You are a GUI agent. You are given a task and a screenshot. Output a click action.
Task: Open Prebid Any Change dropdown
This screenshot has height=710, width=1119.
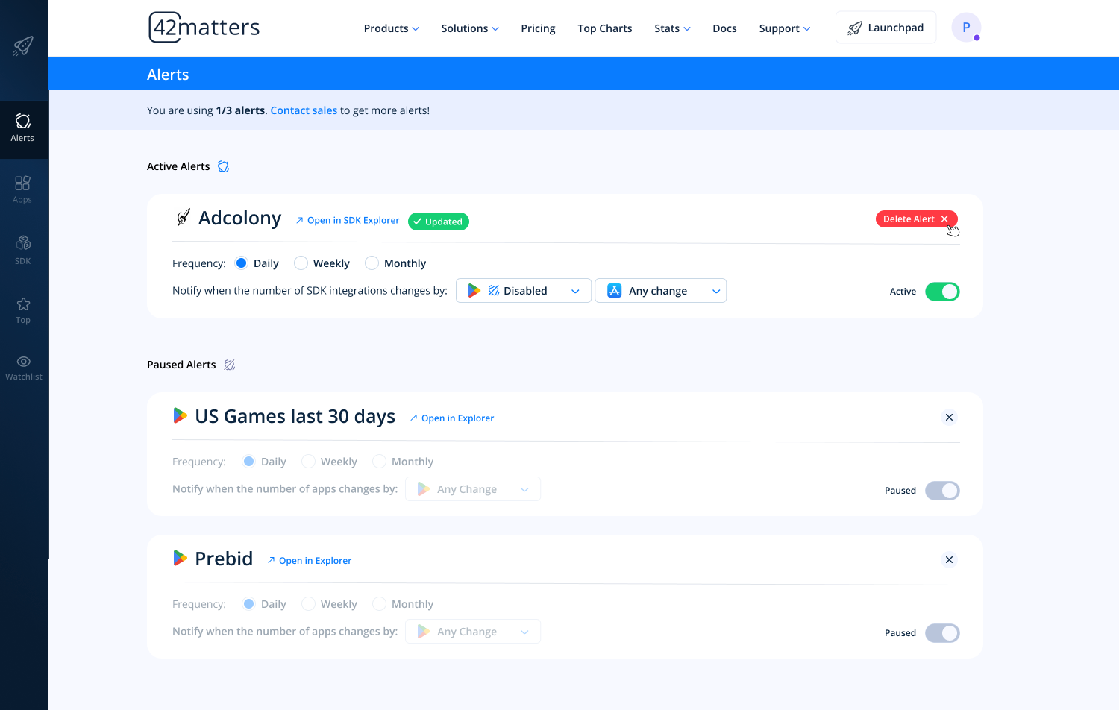pos(473,632)
